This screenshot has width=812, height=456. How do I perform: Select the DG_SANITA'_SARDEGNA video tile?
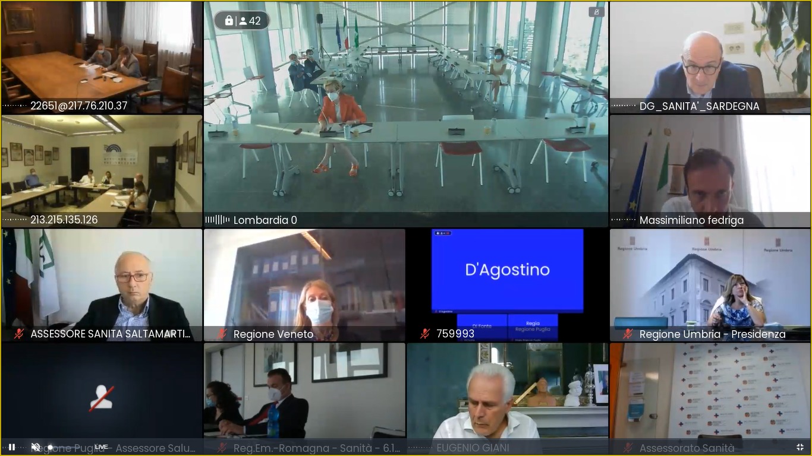coord(710,58)
